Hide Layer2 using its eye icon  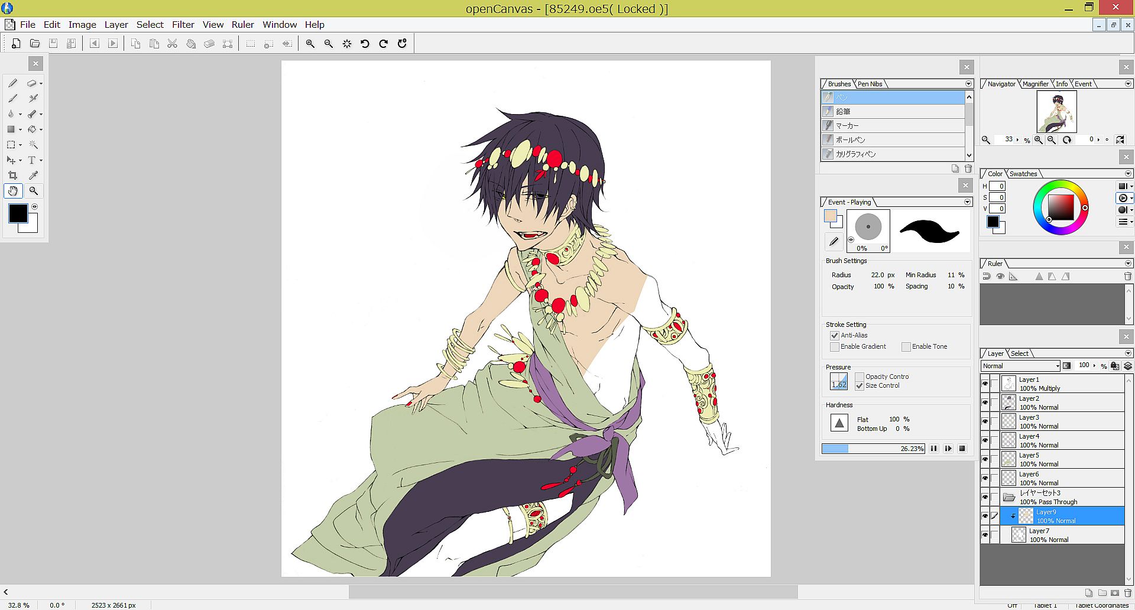point(985,403)
